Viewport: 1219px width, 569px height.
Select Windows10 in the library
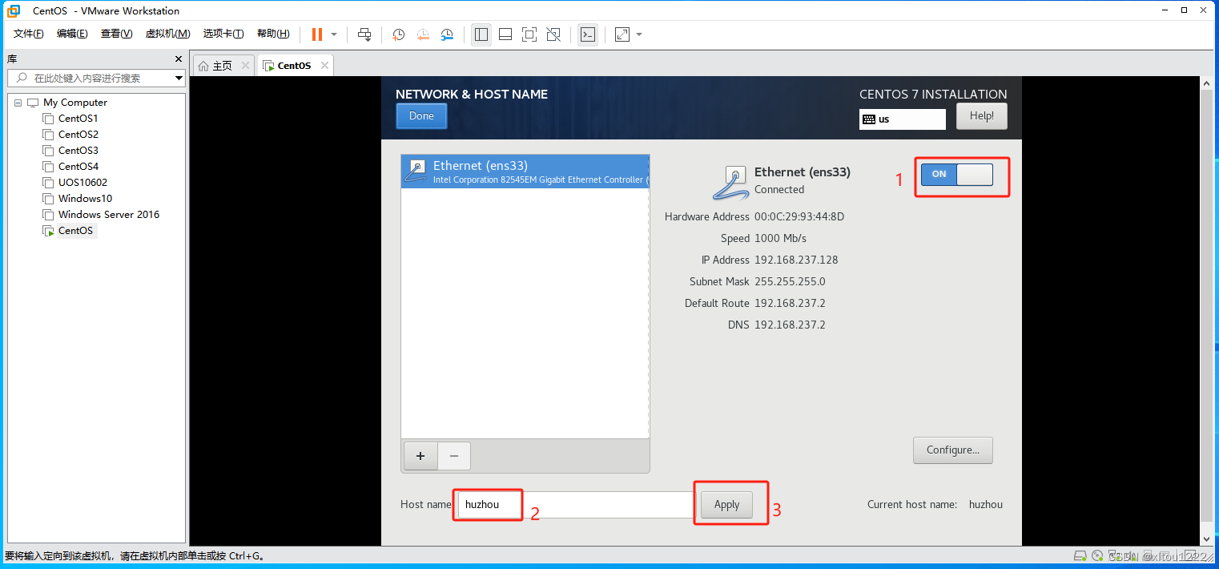[85, 199]
